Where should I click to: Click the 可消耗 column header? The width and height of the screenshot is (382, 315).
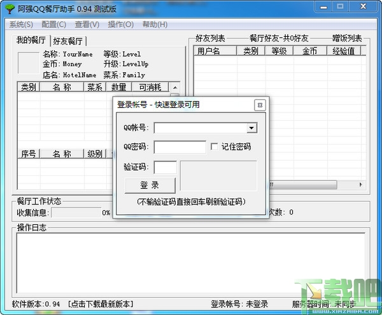coord(150,87)
